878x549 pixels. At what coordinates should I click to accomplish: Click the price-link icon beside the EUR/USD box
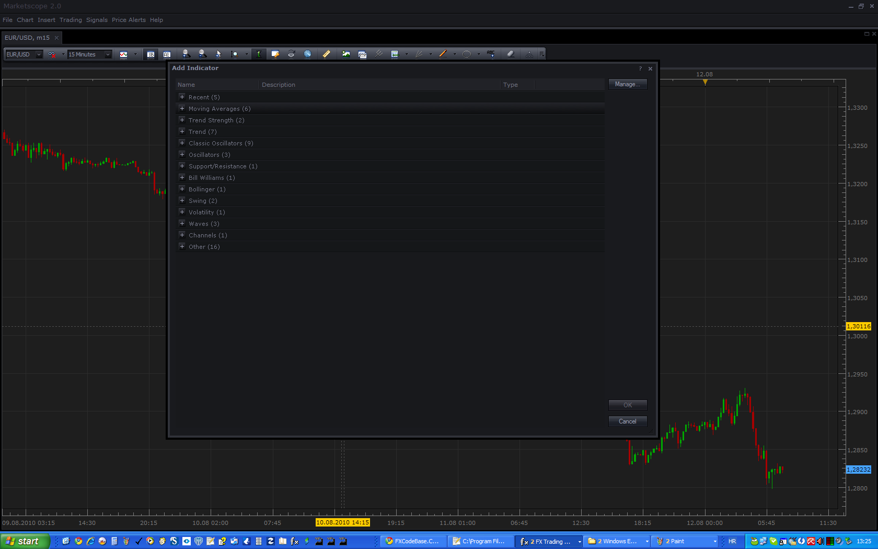(52, 54)
